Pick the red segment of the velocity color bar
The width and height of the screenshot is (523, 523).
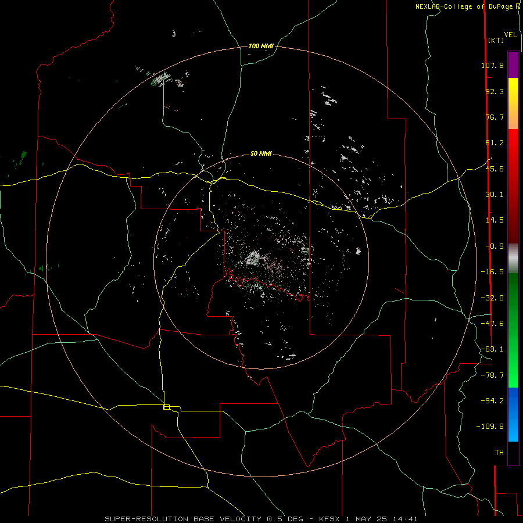(513, 186)
